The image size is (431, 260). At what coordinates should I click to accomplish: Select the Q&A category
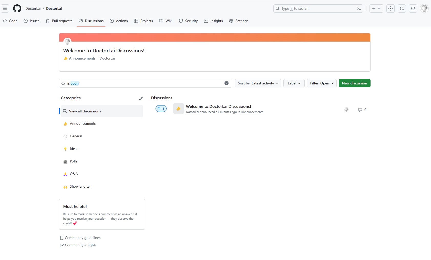pyautogui.click(x=102, y=174)
